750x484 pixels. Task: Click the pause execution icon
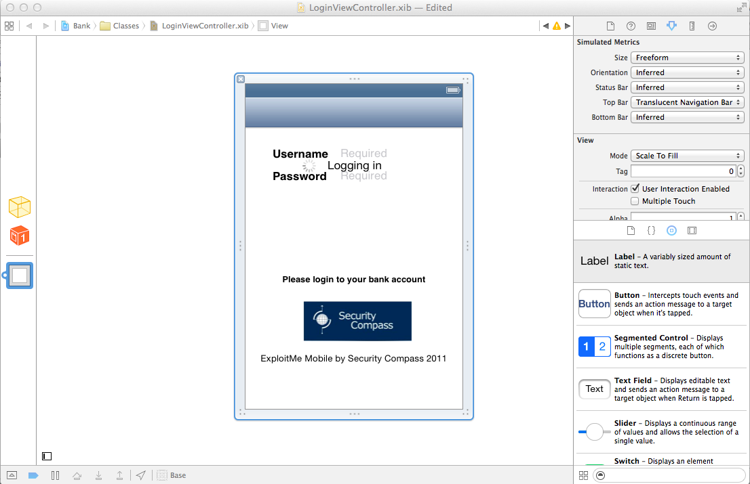coord(55,475)
